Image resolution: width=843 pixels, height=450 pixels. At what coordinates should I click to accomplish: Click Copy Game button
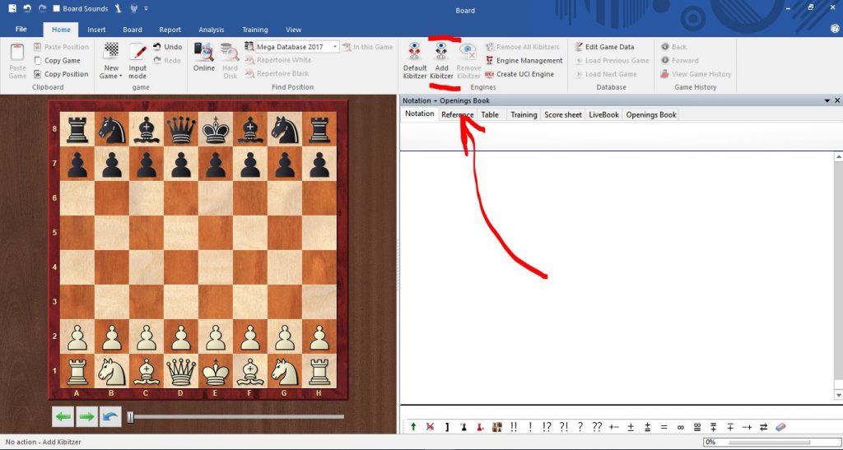57,61
